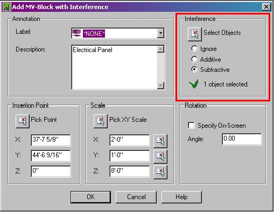Click the Insertion Point Y field
The height and width of the screenshot is (212, 274).
(x=51, y=156)
